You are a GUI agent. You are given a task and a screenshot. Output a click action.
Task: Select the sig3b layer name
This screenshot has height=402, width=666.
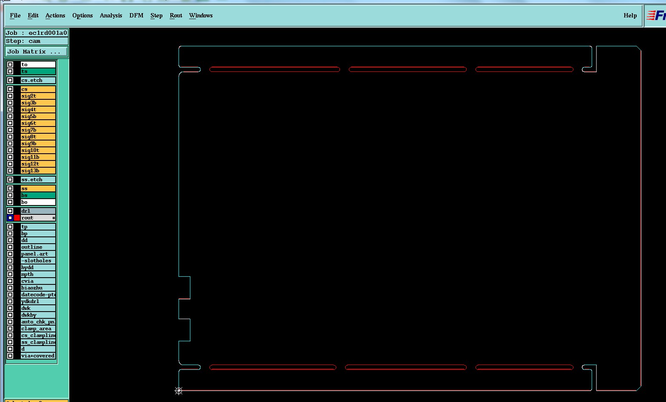tap(38, 103)
